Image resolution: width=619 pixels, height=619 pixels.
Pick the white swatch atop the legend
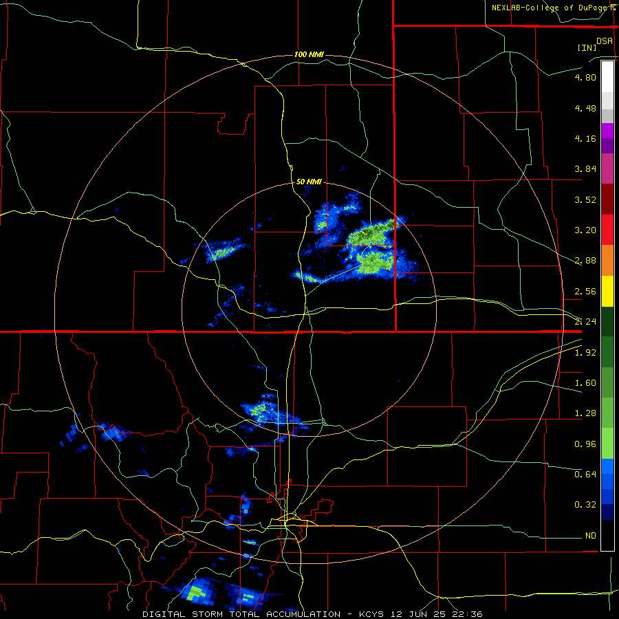pyautogui.click(x=607, y=77)
